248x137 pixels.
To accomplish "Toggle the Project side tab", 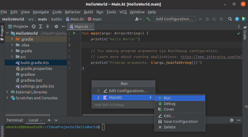I will pyautogui.click(x=2, y=32).
